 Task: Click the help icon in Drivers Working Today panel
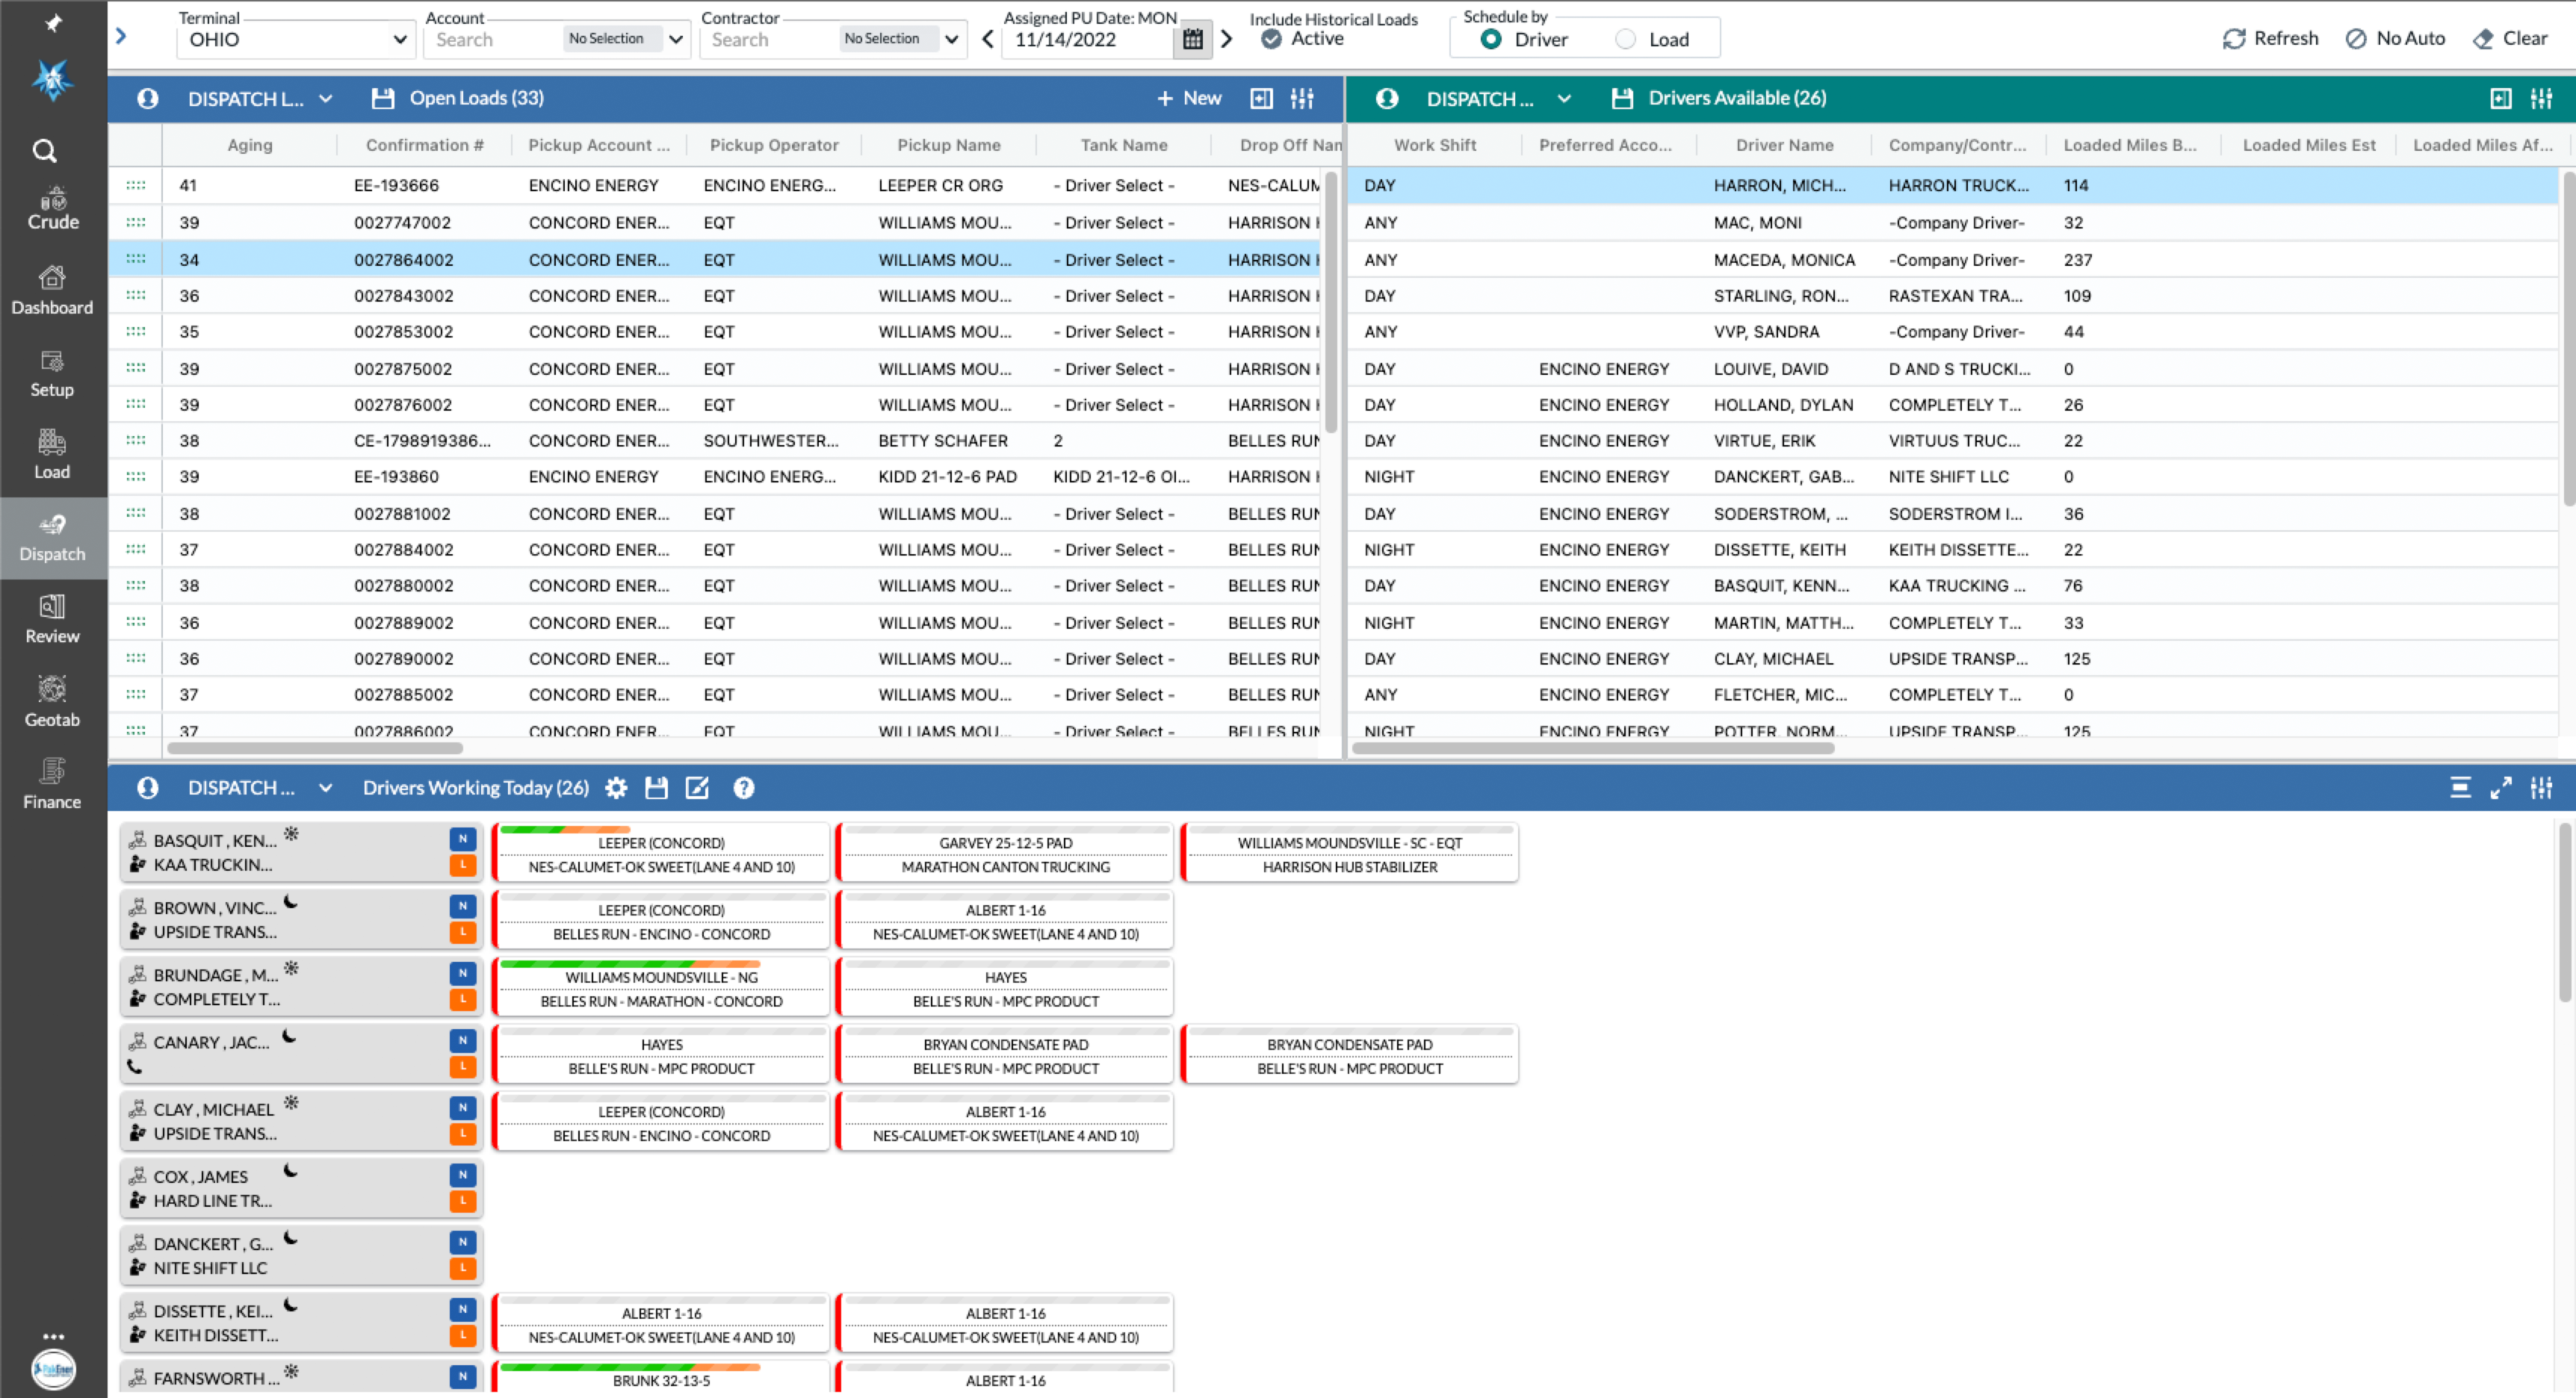[744, 787]
